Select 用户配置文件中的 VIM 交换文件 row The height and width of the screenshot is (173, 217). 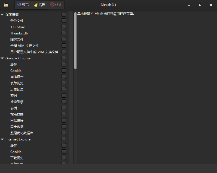pyautogui.click(x=34, y=52)
